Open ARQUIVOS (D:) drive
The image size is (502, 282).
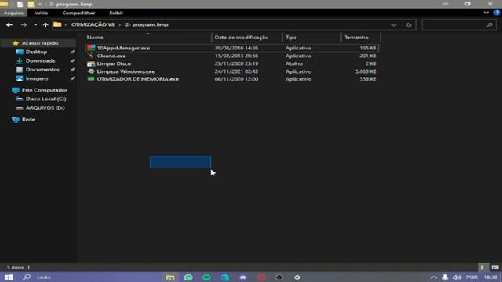pyautogui.click(x=45, y=108)
